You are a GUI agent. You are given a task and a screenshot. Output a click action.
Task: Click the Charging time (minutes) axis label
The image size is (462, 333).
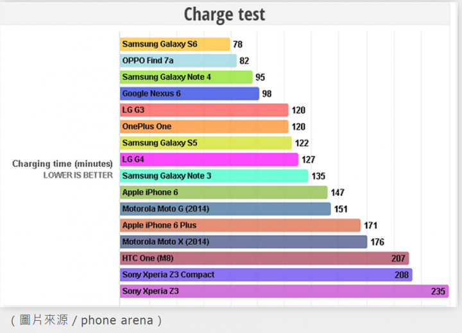click(x=62, y=164)
